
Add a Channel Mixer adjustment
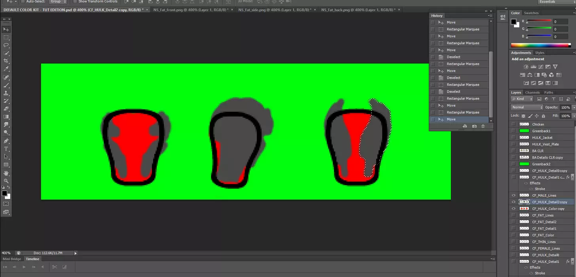[x=551, y=75]
